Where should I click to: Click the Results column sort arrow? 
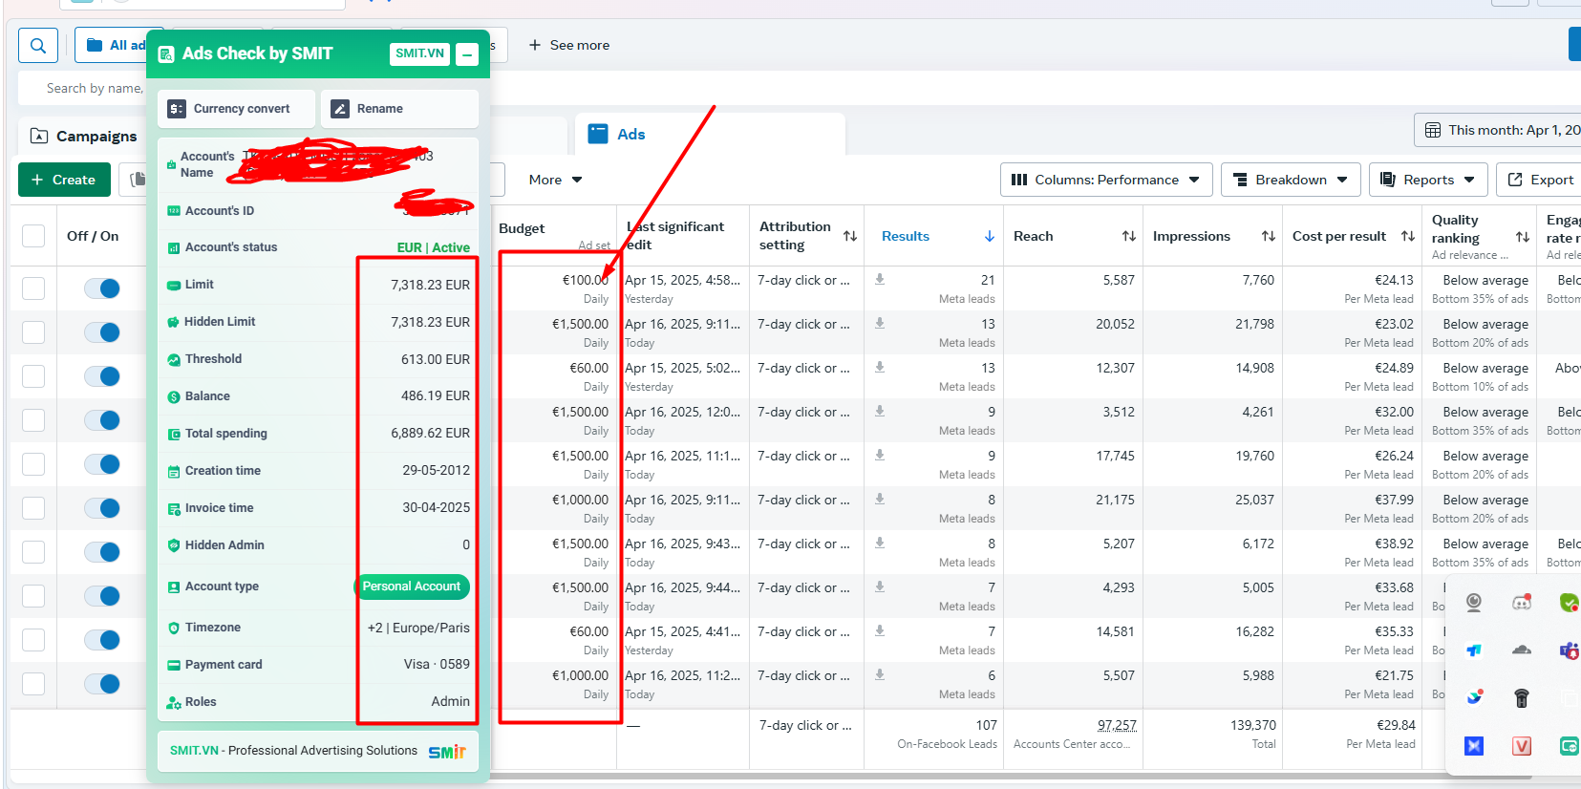990,236
